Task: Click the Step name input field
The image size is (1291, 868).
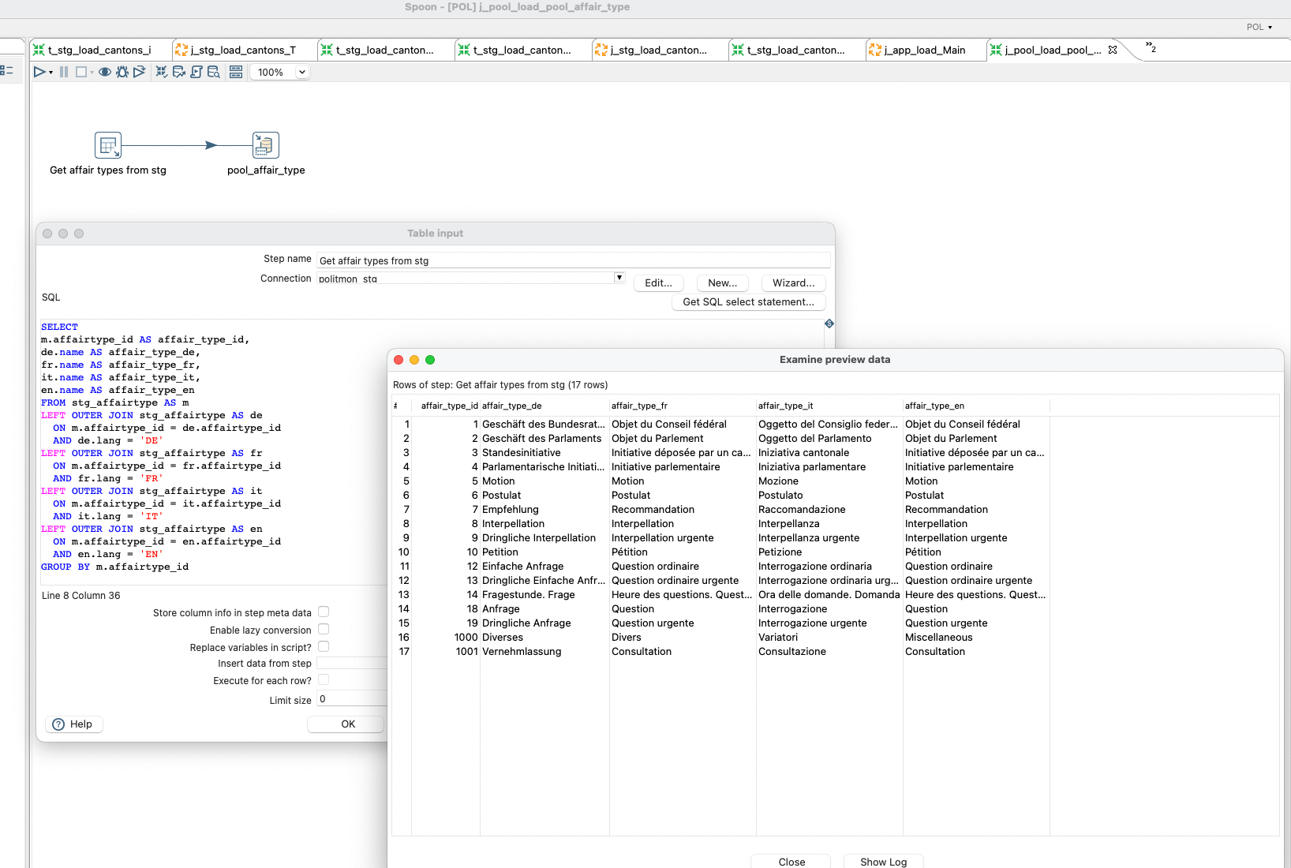Action: [x=573, y=260]
